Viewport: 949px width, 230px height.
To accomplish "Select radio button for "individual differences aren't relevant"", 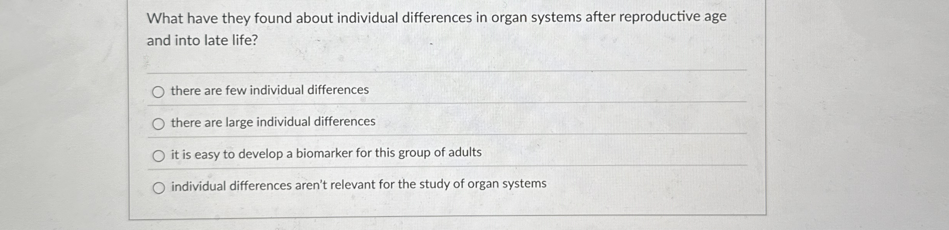I will click(x=159, y=187).
